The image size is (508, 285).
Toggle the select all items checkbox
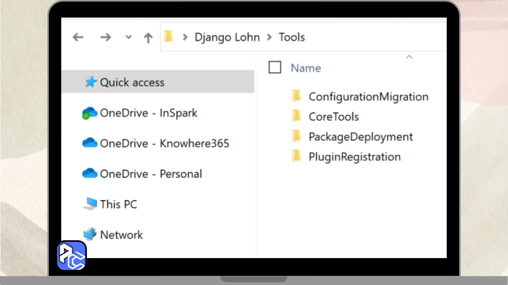(x=275, y=68)
